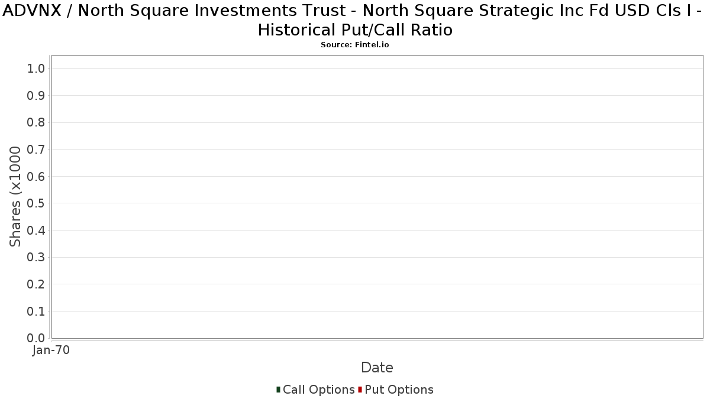Image resolution: width=710 pixels, height=399 pixels.
Task: Click the Source: Fintel.io caption
Action: tap(355, 45)
